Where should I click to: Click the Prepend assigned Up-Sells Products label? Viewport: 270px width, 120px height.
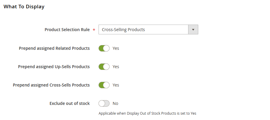[x=54, y=67]
